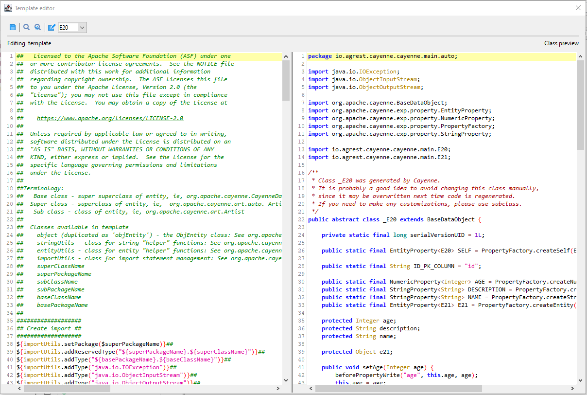587x395 pixels.
Task: Click down arrow of class preview scrollbar
Action: coord(580,380)
